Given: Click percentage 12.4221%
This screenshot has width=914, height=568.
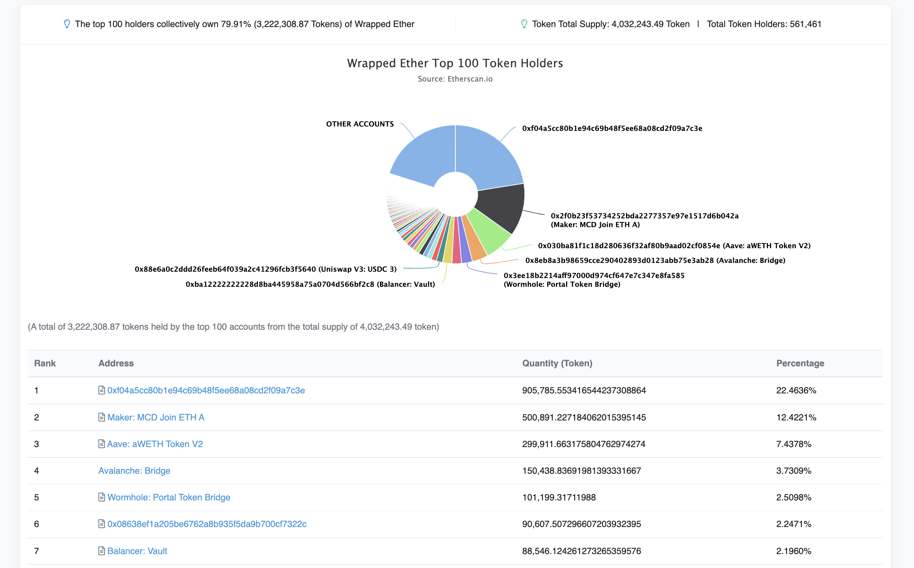Looking at the screenshot, I should tap(796, 417).
